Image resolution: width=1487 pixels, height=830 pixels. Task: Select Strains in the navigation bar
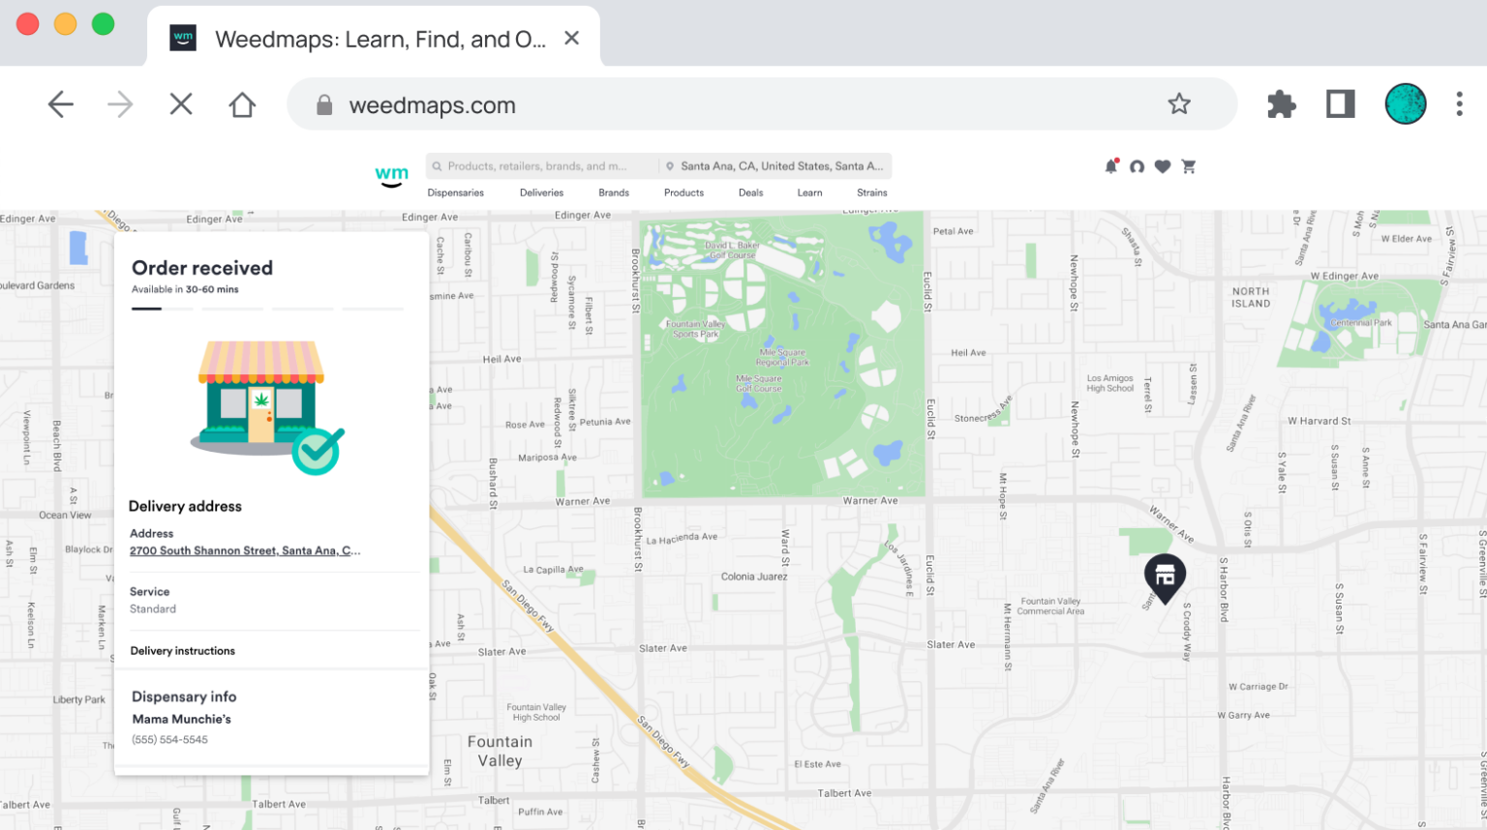(871, 193)
